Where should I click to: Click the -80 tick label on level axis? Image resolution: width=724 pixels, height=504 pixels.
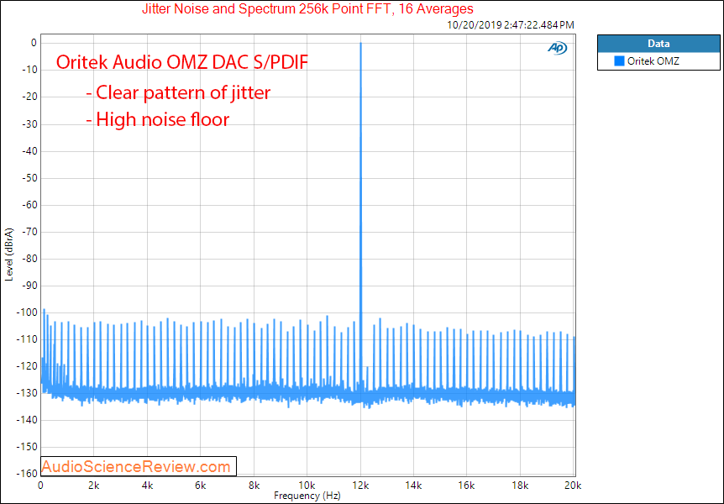(x=29, y=259)
